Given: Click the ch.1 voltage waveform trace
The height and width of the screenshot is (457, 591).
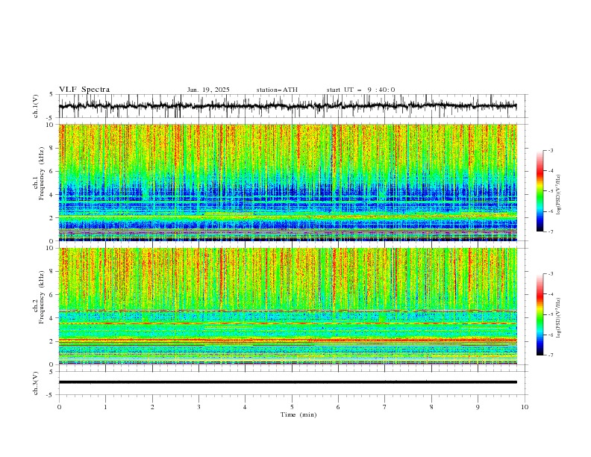Looking at the screenshot, I should click(288, 106).
